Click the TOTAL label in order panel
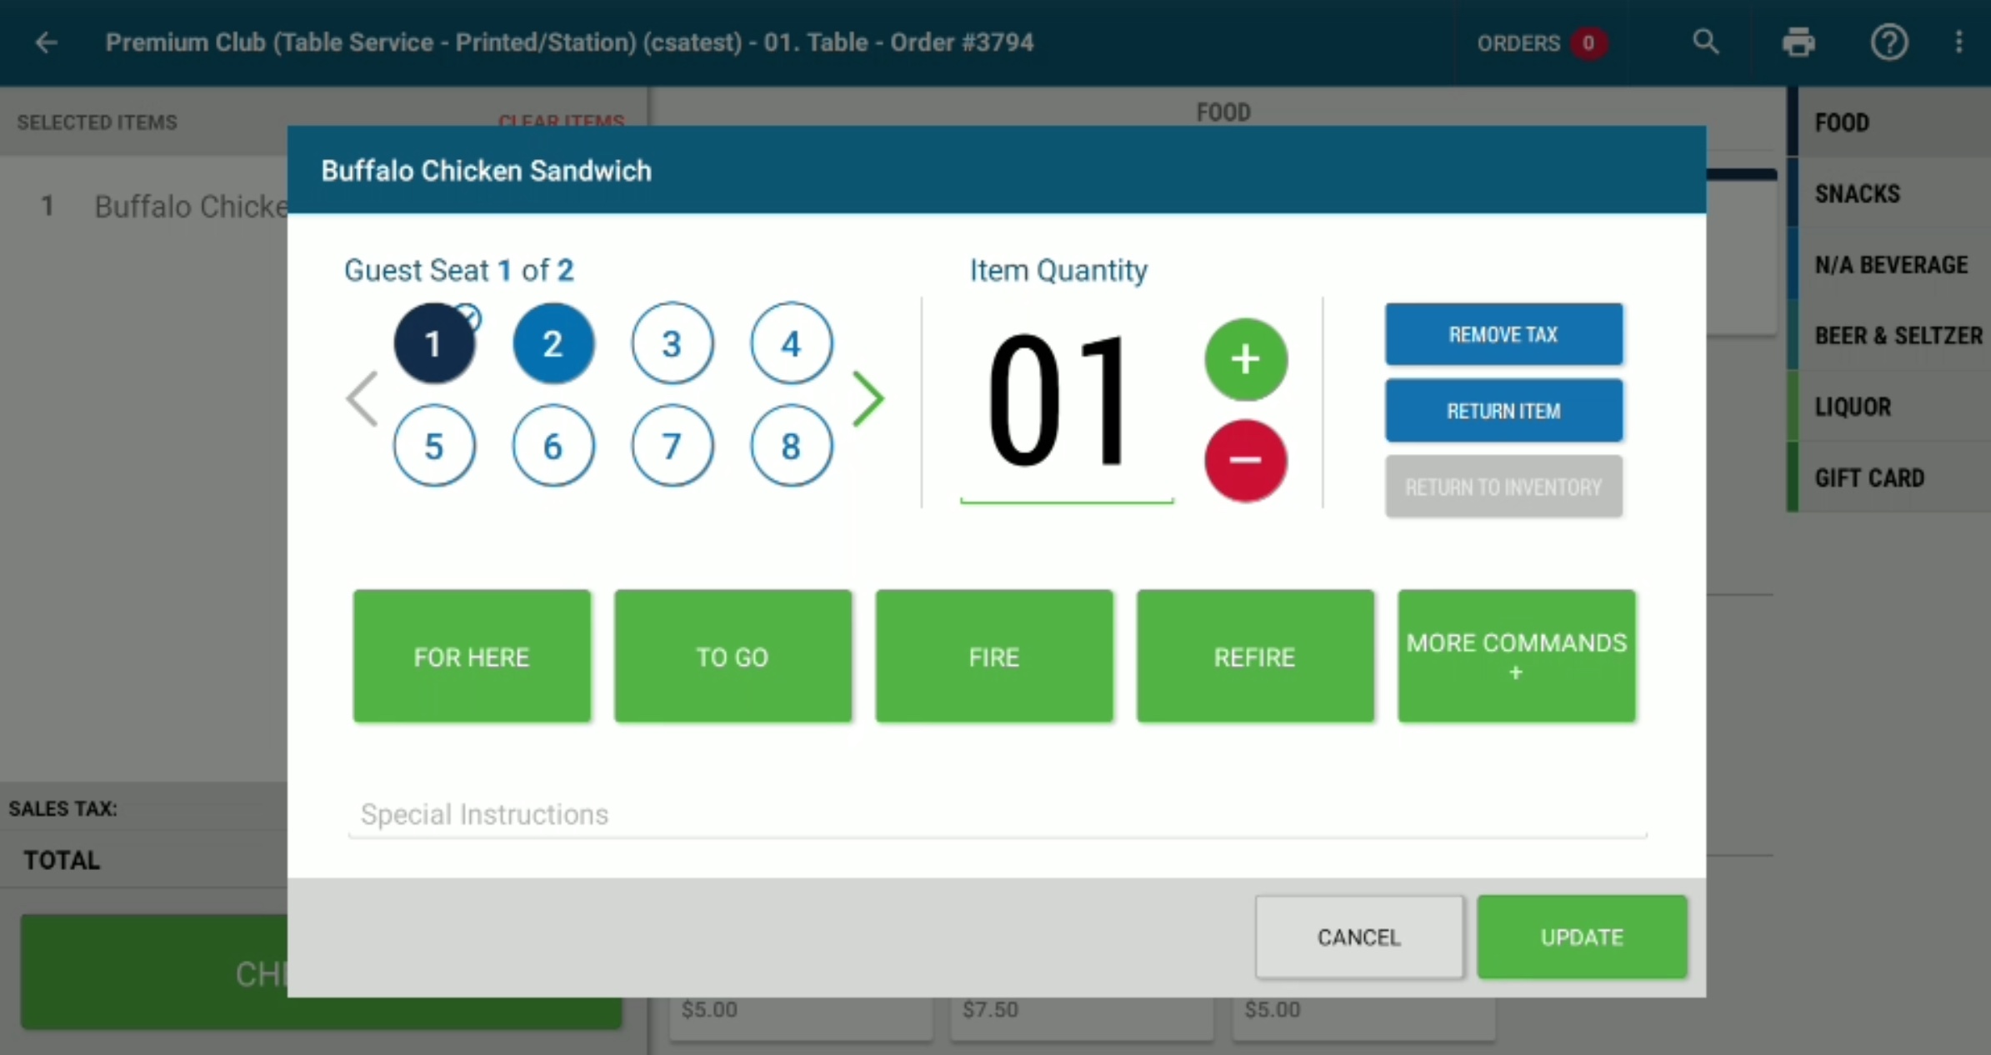 (x=62, y=860)
